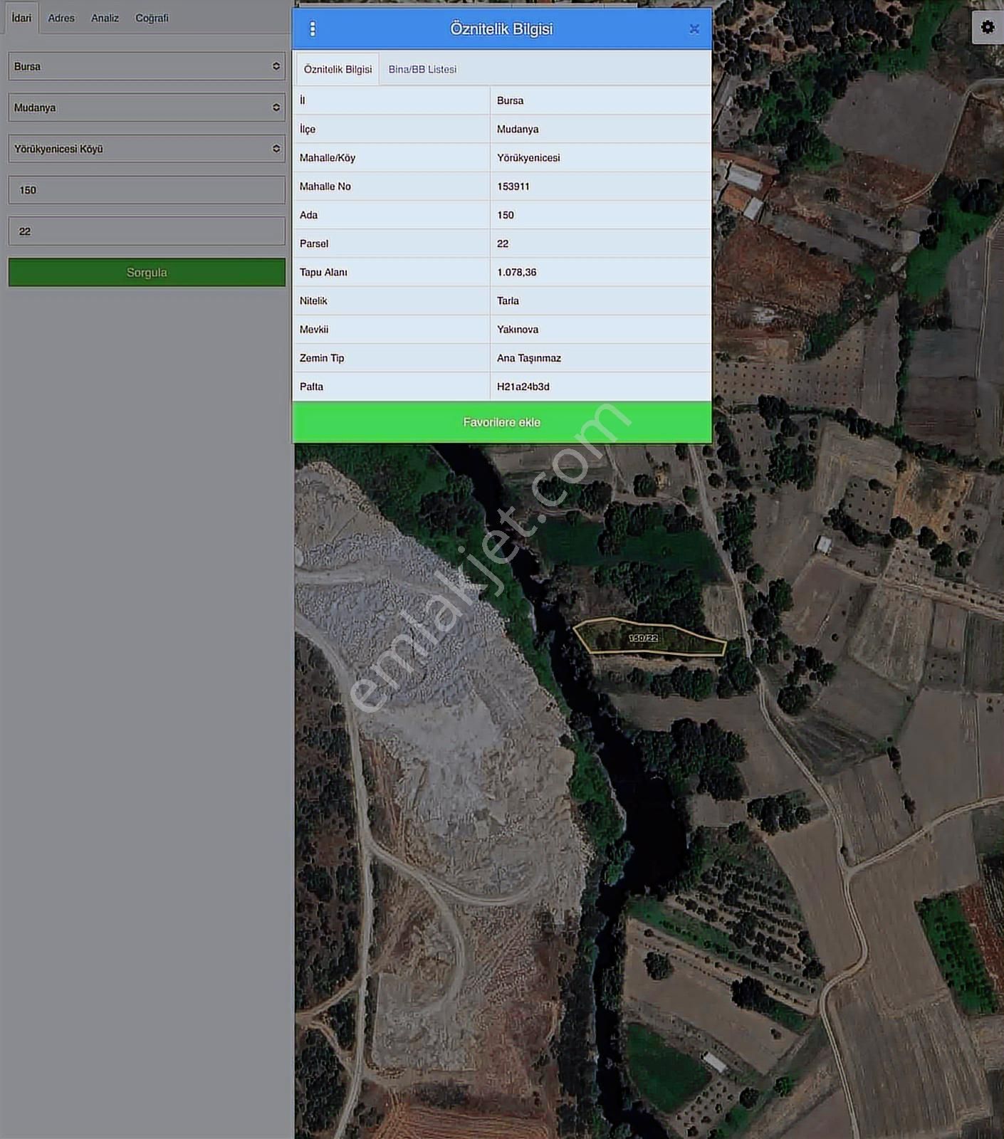1004x1139 pixels.
Task: Open the Yörükyenicesi Köyü neighborhood dropdown
Action: [x=147, y=149]
